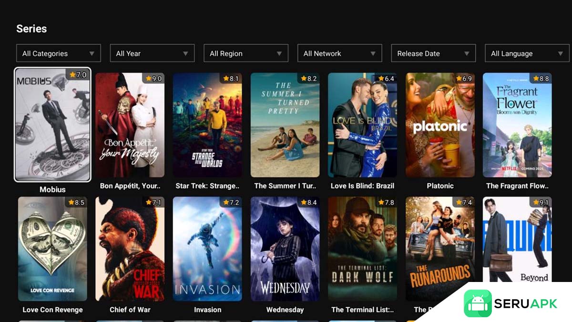Open the All Region dropdown

coord(245,53)
